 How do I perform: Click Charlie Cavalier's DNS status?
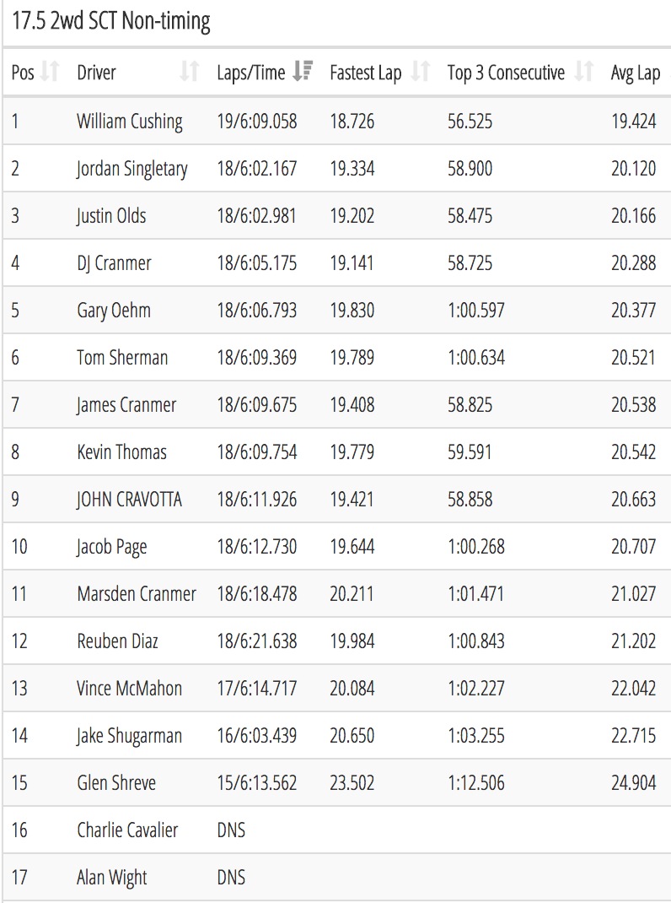[231, 830]
